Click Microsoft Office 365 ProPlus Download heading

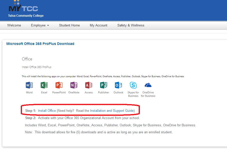40,44
